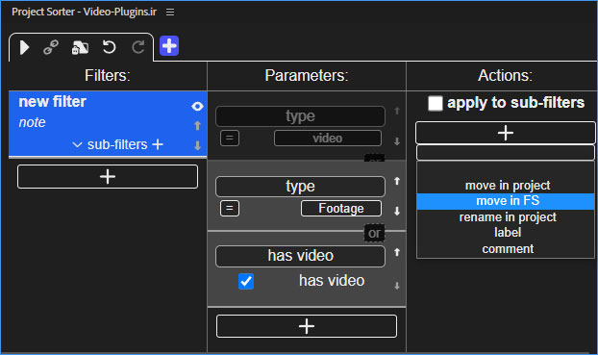Open the has video parameter dropdown
Viewport: 598px width, 355px height.
(301, 256)
